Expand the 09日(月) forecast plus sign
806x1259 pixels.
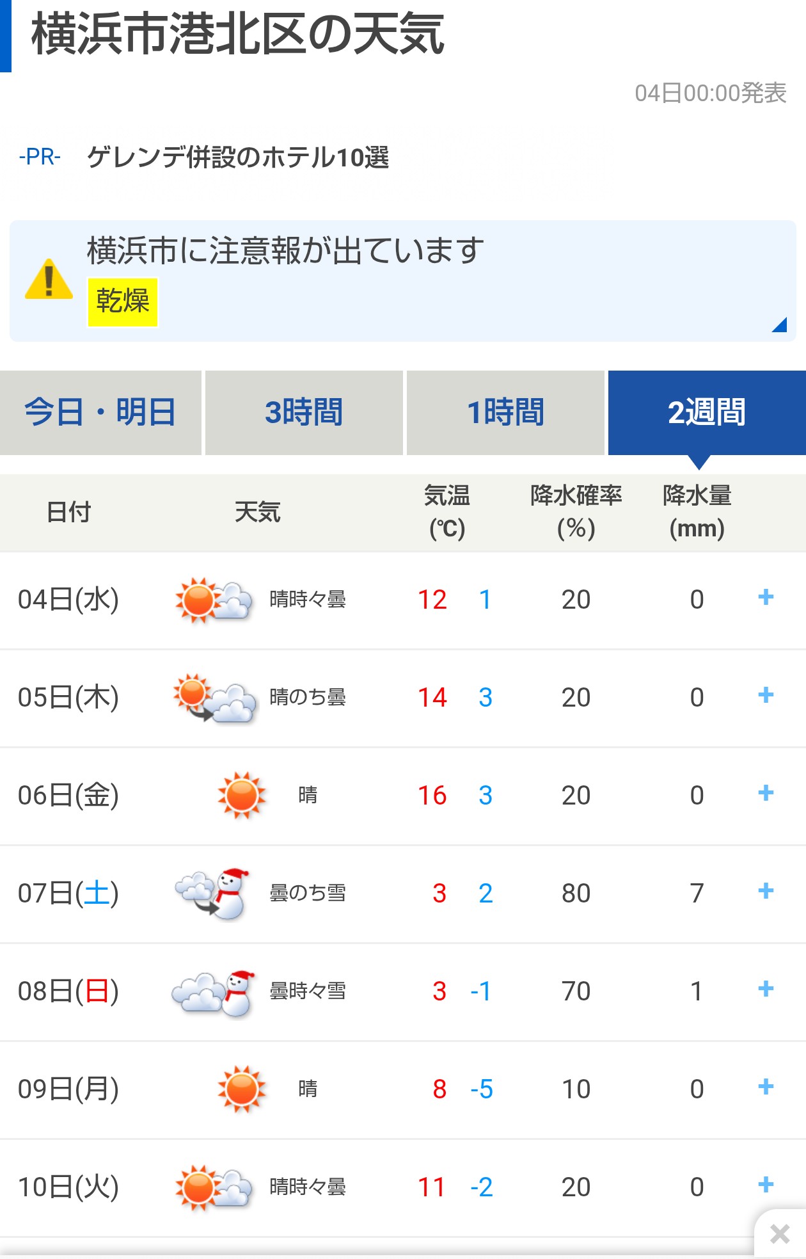coord(765,1087)
